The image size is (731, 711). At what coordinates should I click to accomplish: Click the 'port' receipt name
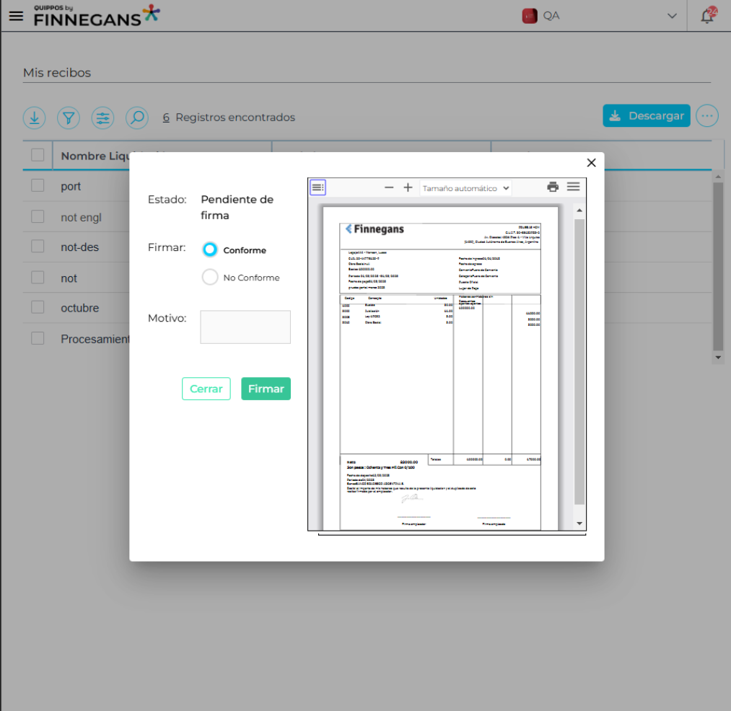pos(71,186)
